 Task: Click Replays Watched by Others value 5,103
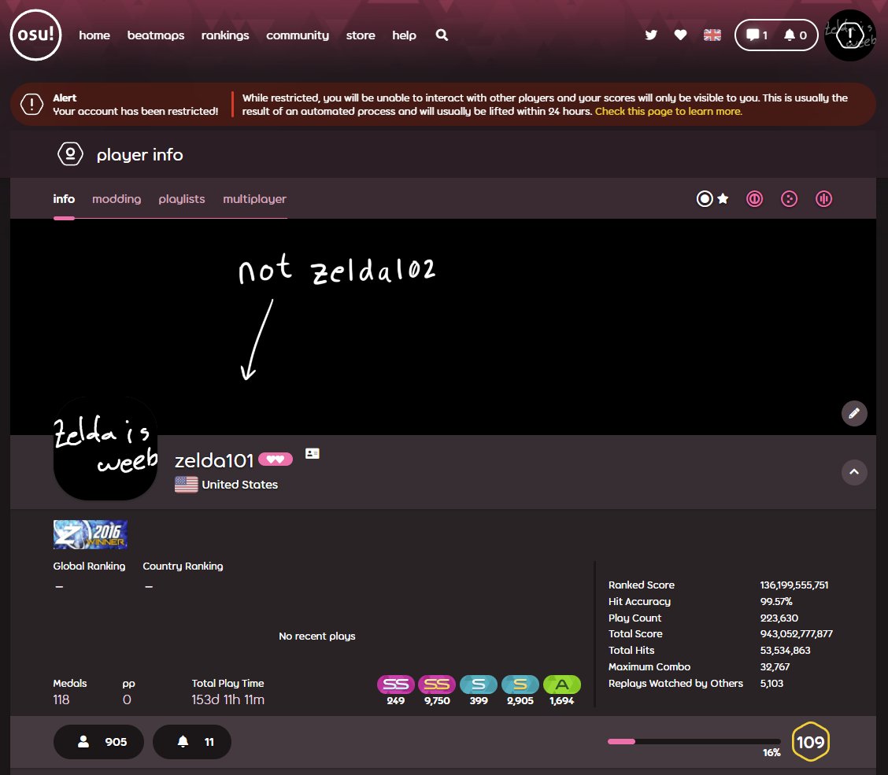tap(771, 683)
